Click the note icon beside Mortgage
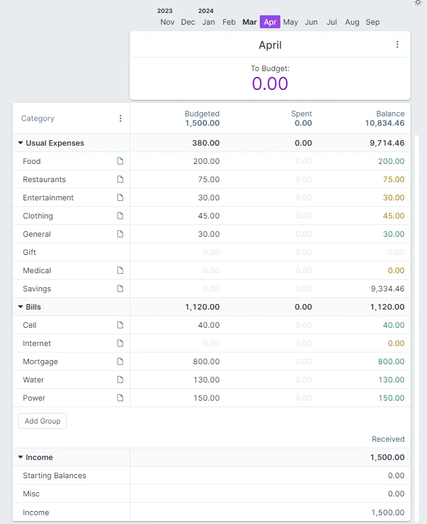 [x=120, y=361]
